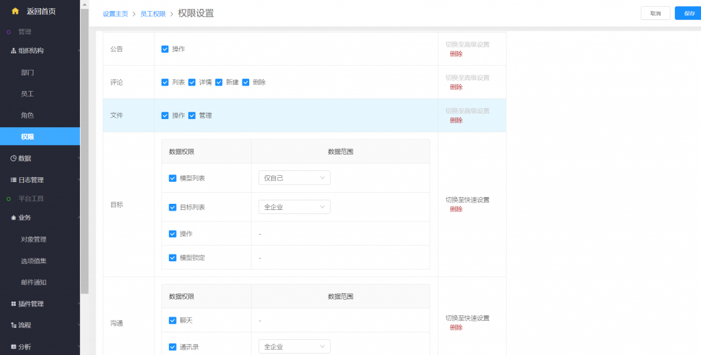Click the blue 保存 button
Image resolution: width=701 pixels, height=355 pixels.
689,13
